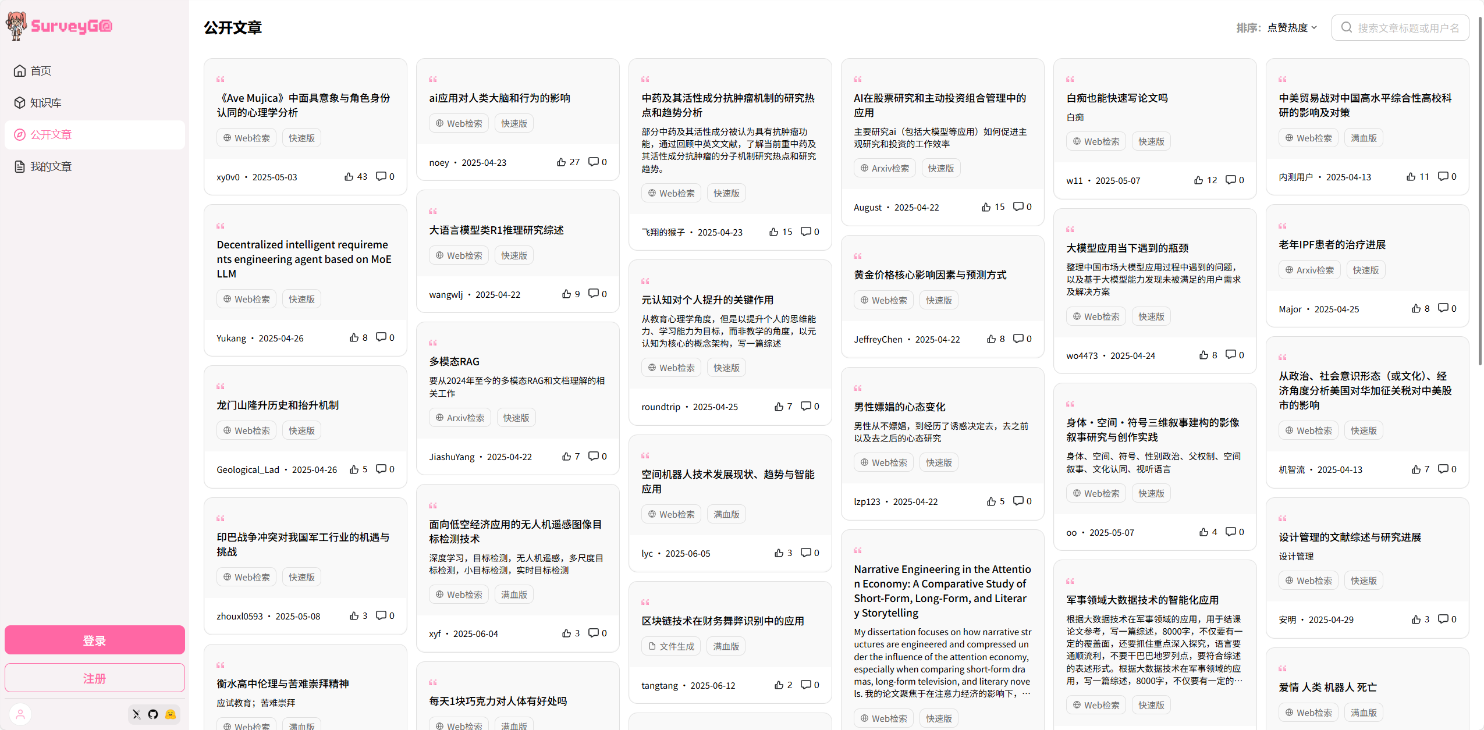Open the 大语言模型类R1推理研究综述 article
This screenshot has width=1484, height=730.
pos(496,230)
